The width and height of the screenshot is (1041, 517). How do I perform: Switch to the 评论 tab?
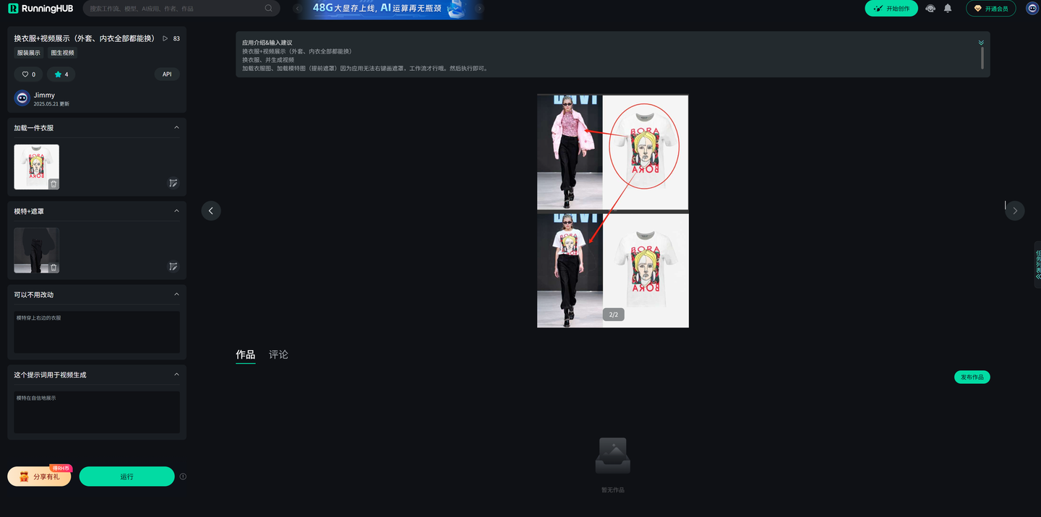[x=278, y=355]
